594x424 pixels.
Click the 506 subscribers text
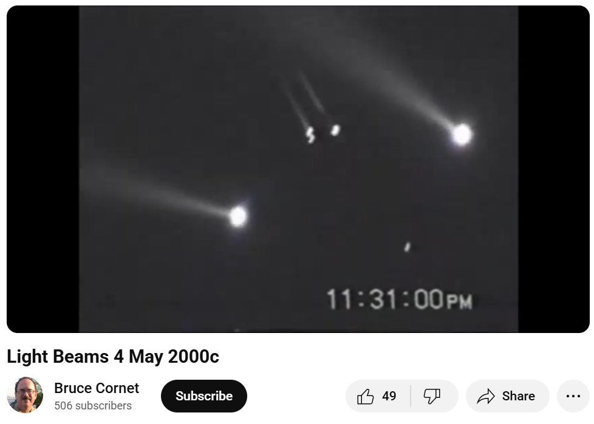click(x=93, y=406)
